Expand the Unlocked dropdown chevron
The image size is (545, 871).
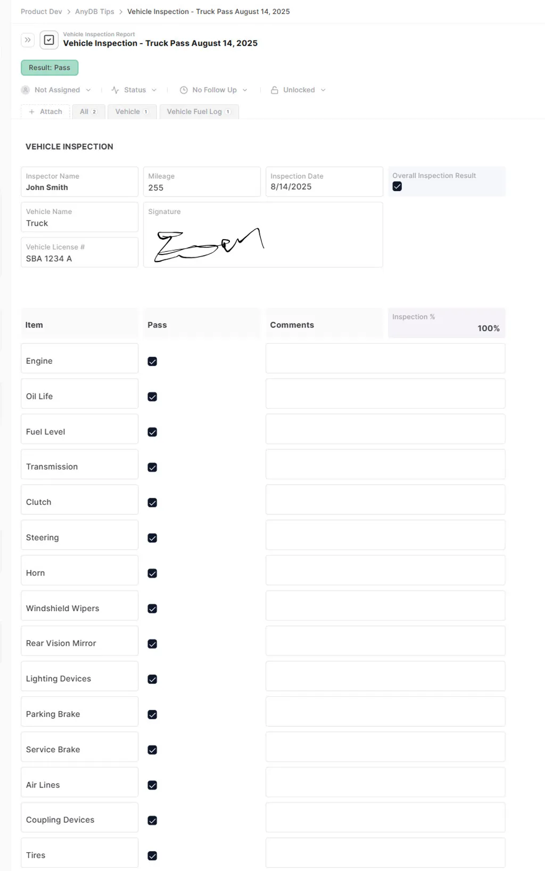pyautogui.click(x=323, y=90)
